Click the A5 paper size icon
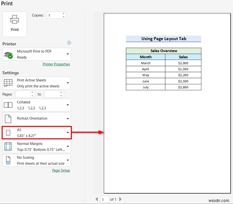The image size is (233, 204). 8,133
